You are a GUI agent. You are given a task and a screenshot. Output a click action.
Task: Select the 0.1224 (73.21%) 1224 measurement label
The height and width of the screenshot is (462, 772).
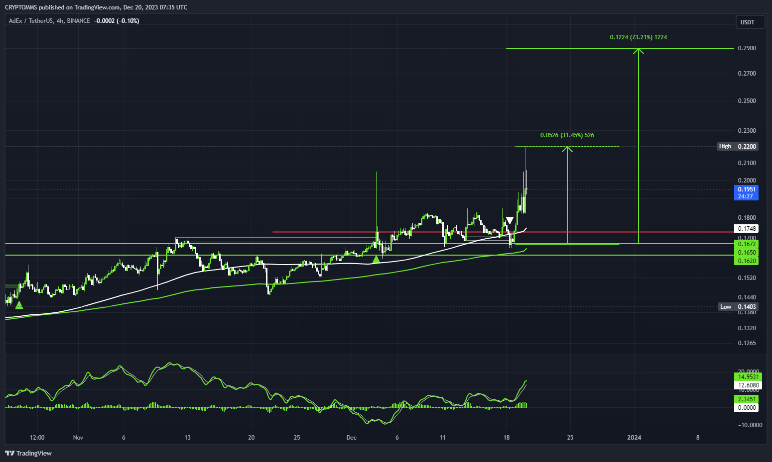(x=639, y=37)
